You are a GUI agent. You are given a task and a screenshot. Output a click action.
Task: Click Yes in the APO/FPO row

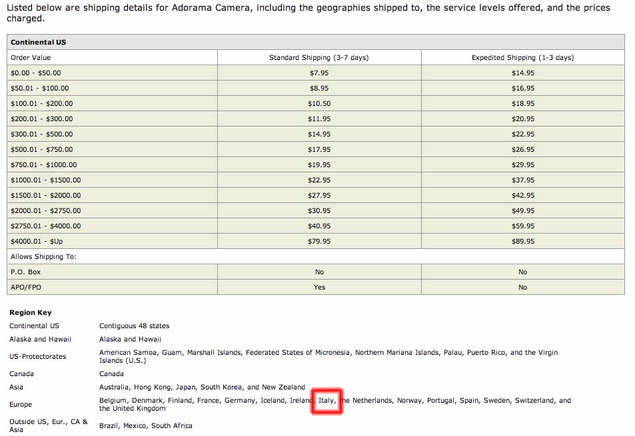319,288
